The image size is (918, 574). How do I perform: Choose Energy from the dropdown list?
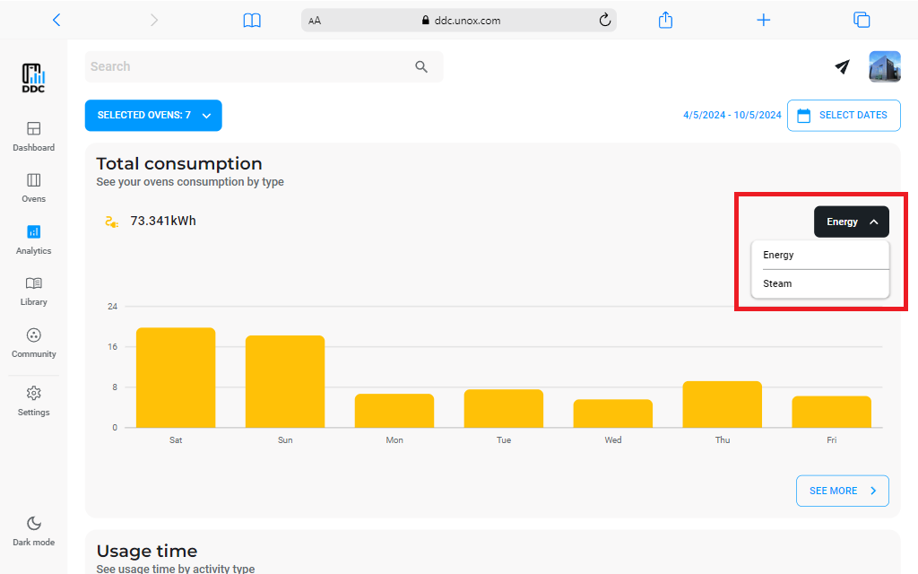pos(778,255)
